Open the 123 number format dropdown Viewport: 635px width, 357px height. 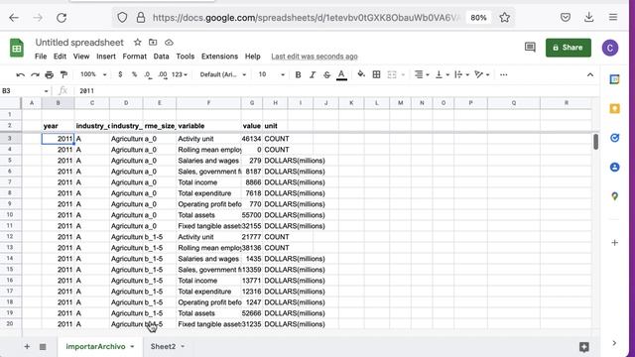(180, 75)
